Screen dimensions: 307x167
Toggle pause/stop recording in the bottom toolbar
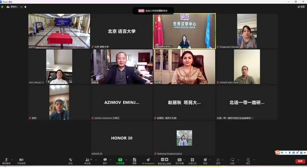click(x=164, y=161)
